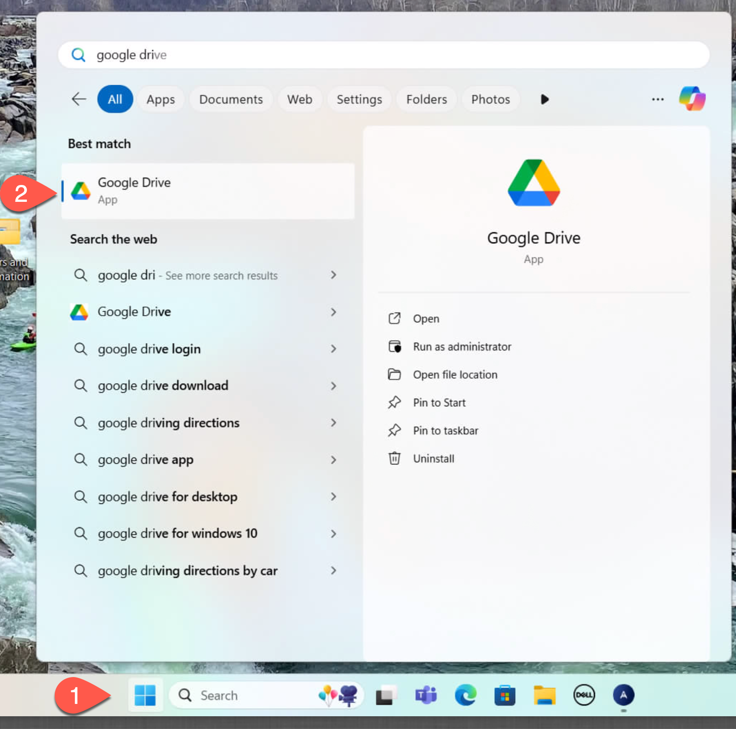Click Open in the app actions
The height and width of the screenshot is (729, 736).
[x=426, y=318]
